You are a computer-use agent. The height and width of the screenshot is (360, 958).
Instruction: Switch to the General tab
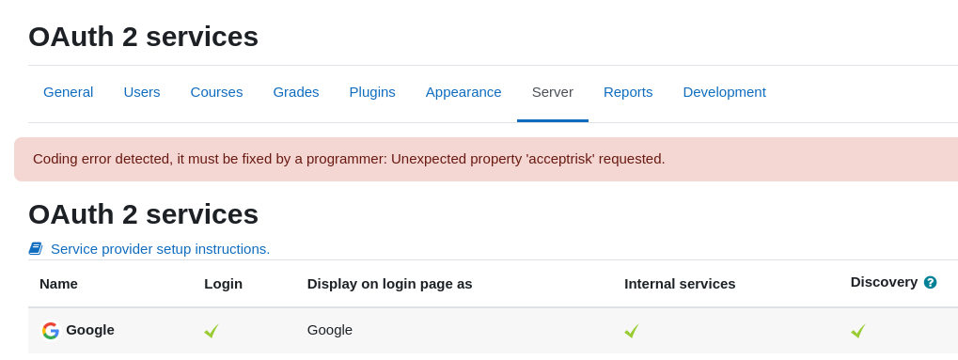(68, 92)
